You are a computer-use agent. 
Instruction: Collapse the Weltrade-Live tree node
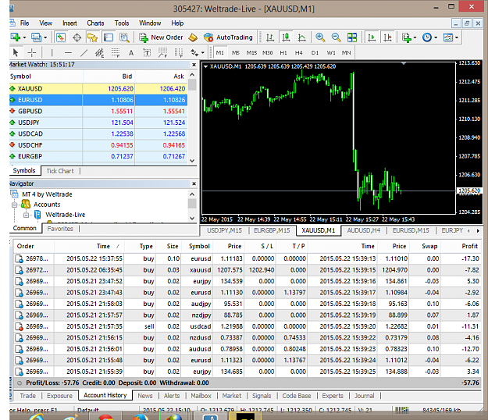click(27, 215)
